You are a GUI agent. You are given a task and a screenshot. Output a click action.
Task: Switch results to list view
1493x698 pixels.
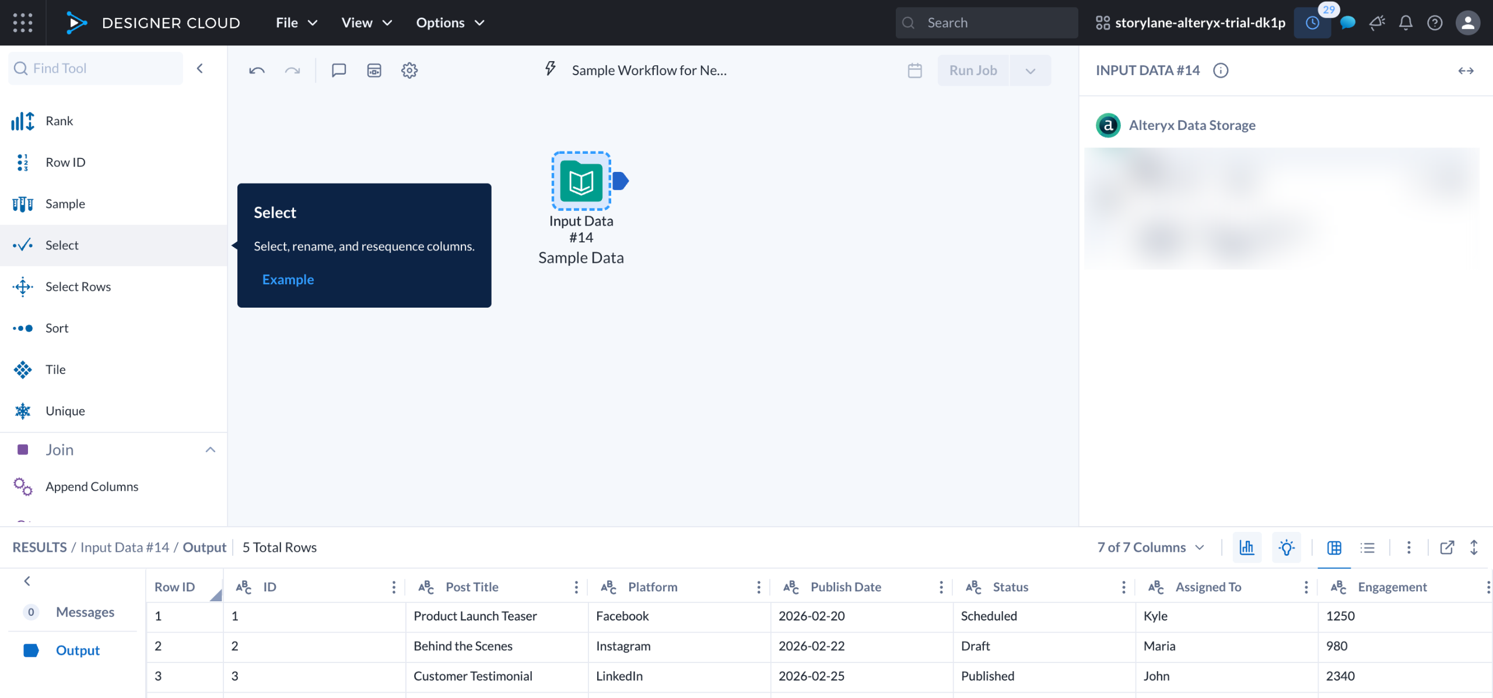(x=1367, y=547)
